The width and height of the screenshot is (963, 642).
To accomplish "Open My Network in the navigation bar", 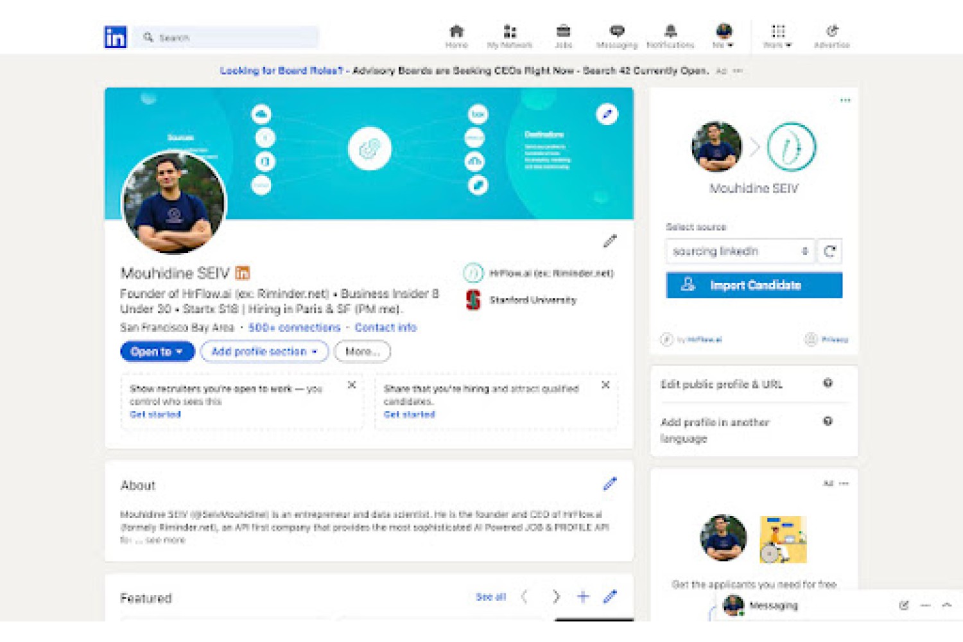I will point(510,37).
